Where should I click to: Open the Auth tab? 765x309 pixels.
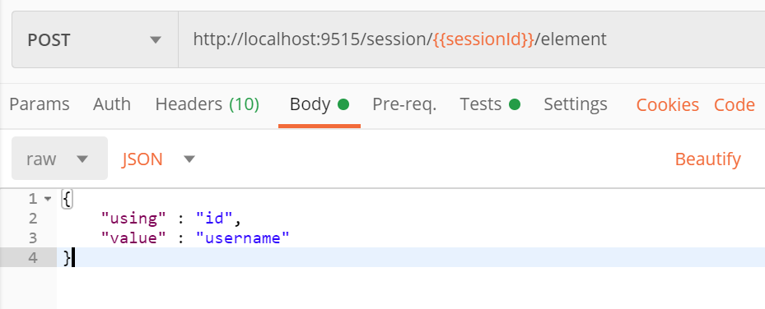tap(112, 104)
